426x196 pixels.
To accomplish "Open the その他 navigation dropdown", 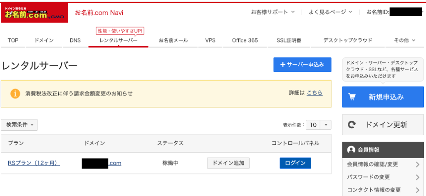I will pyautogui.click(x=404, y=40).
